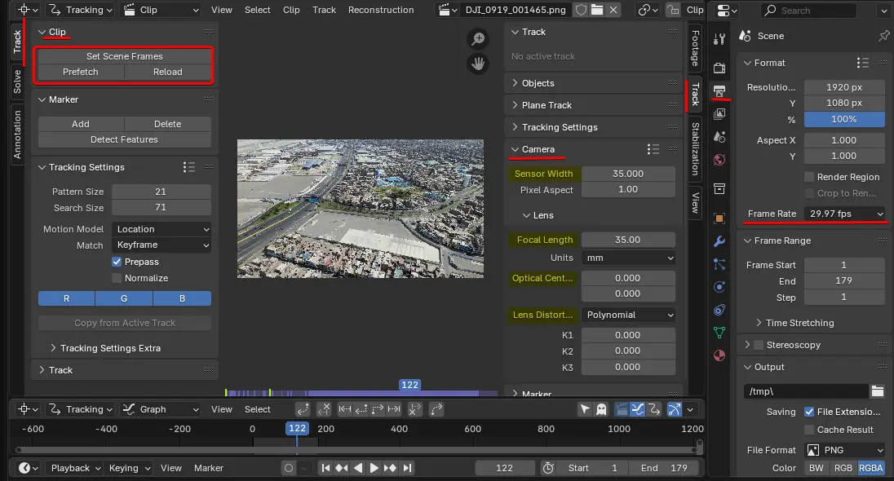894x481 pixels.
Task: Open the Output properties tab icon
Action: point(719,91)
